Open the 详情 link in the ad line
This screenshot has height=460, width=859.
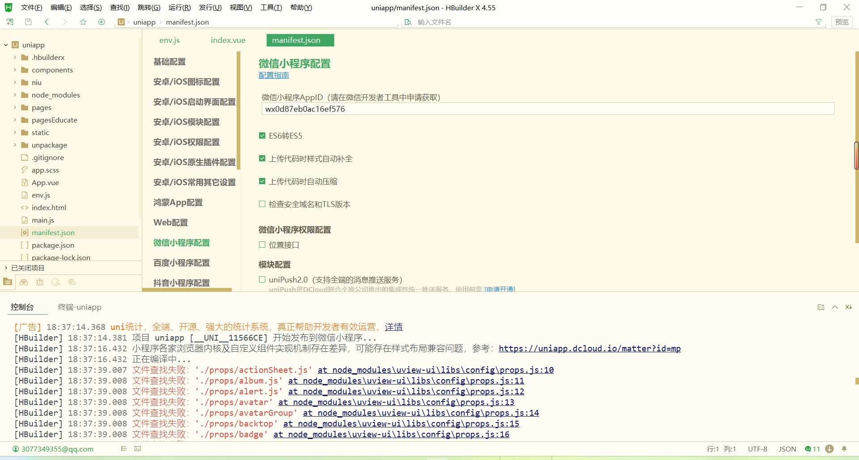click(394, 327)
